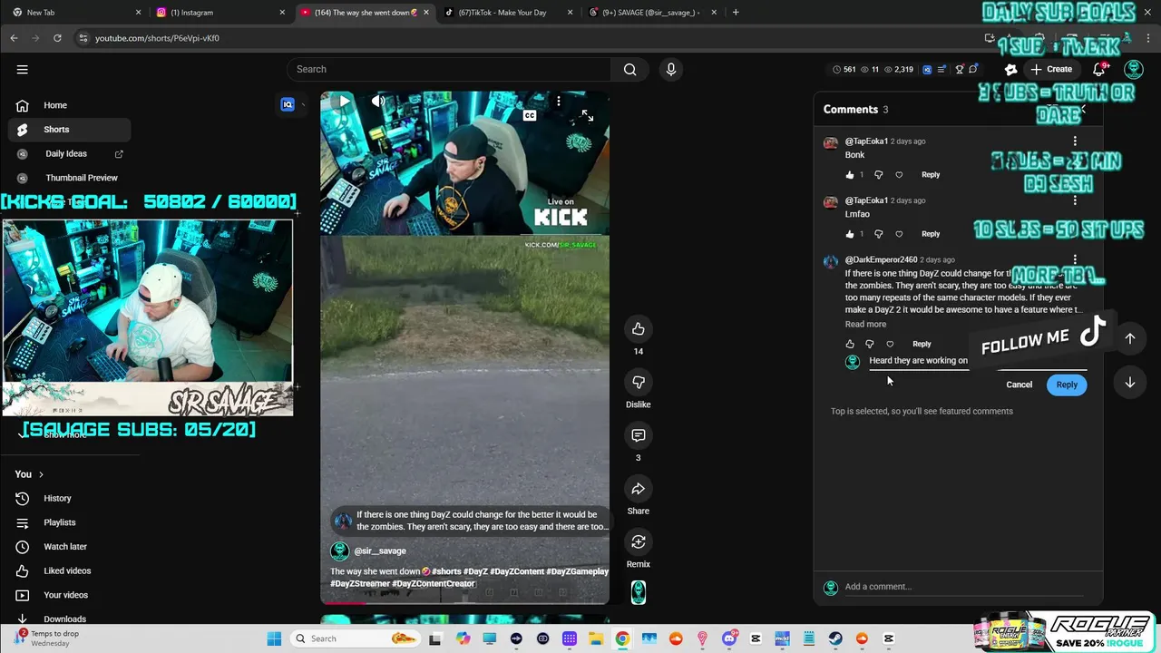Screen dimensions: 1161x653
Task: Like the Lmfao comment
Action: [x=850, y=234]
